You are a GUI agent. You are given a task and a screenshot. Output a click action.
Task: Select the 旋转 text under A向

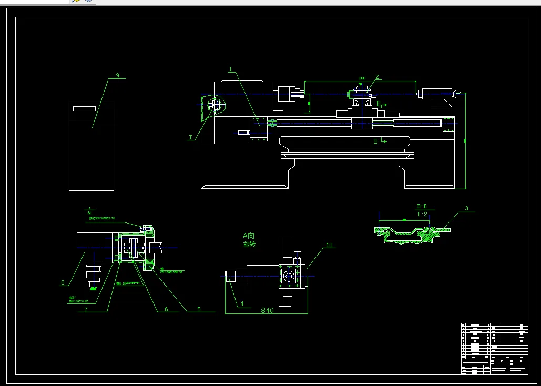tap(249, 245)
